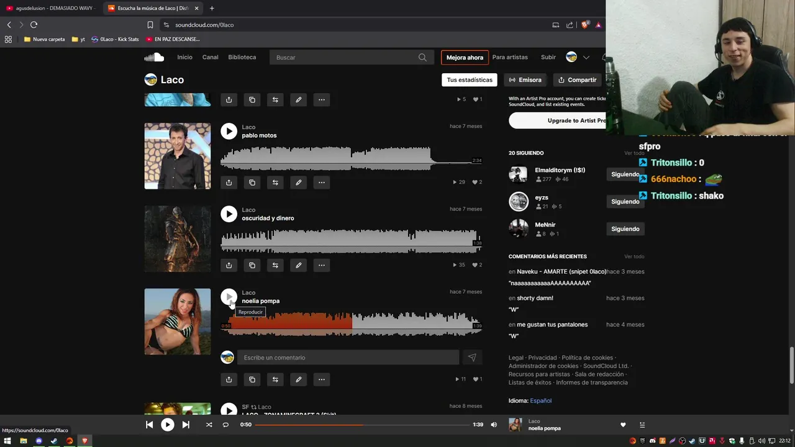Click Ver todo beside 20 Siguiendo
Screen dimensions: 795x447
point(634,153)
